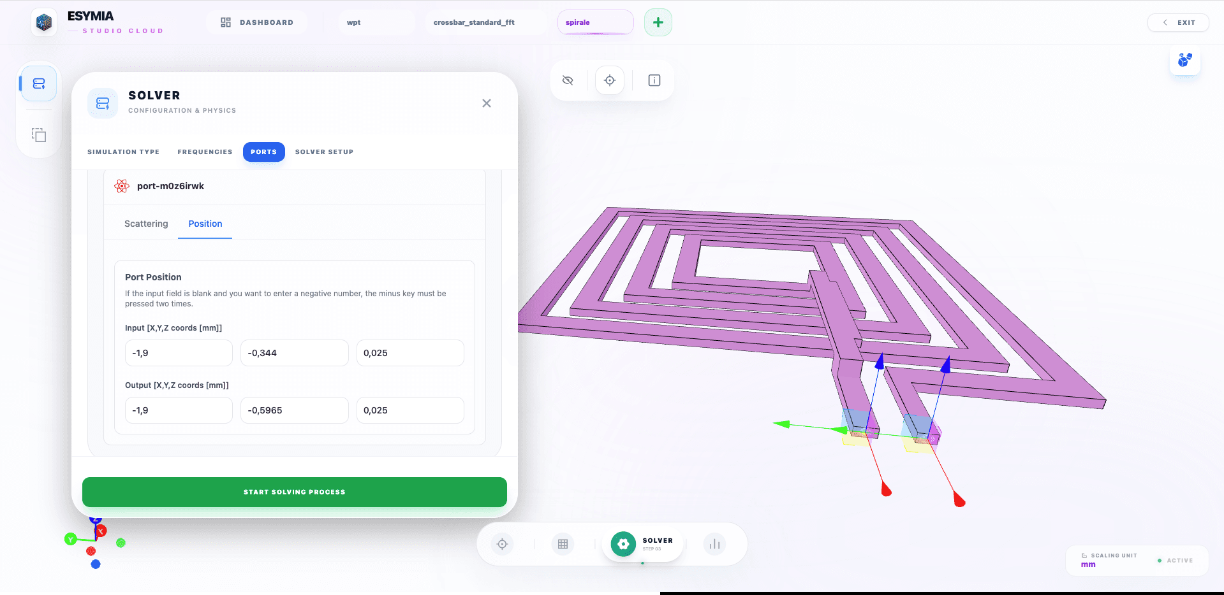Edit Input Z coordinate field 0,025

pos(410,353)
